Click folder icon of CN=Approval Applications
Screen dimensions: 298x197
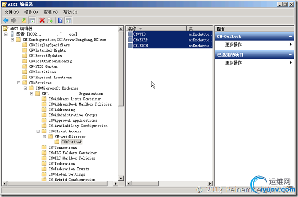44,120
